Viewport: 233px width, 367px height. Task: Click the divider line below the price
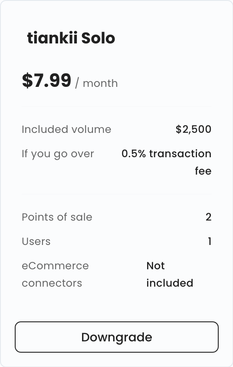click(116, 106)
